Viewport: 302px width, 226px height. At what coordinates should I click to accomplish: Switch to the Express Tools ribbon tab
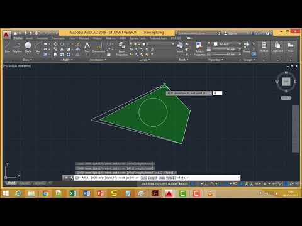tap(138, 38)
